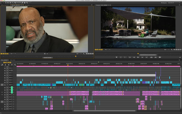
Task: Solo audio track A1
Action: coord(14,87)
